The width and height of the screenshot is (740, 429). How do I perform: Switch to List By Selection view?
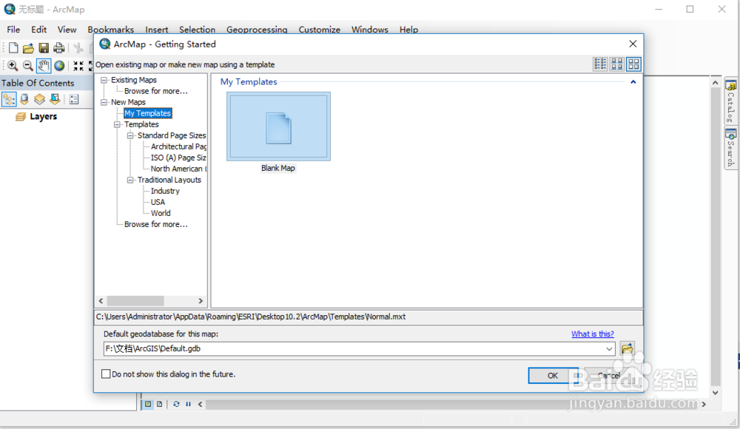[x=55, y=100]
